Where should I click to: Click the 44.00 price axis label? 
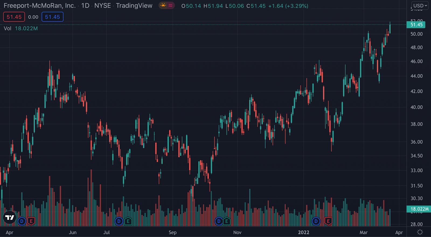(416, 76)
